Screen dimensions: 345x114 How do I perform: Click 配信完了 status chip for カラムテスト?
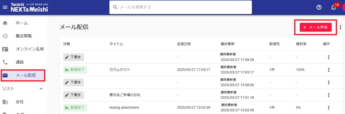(75, 70)
